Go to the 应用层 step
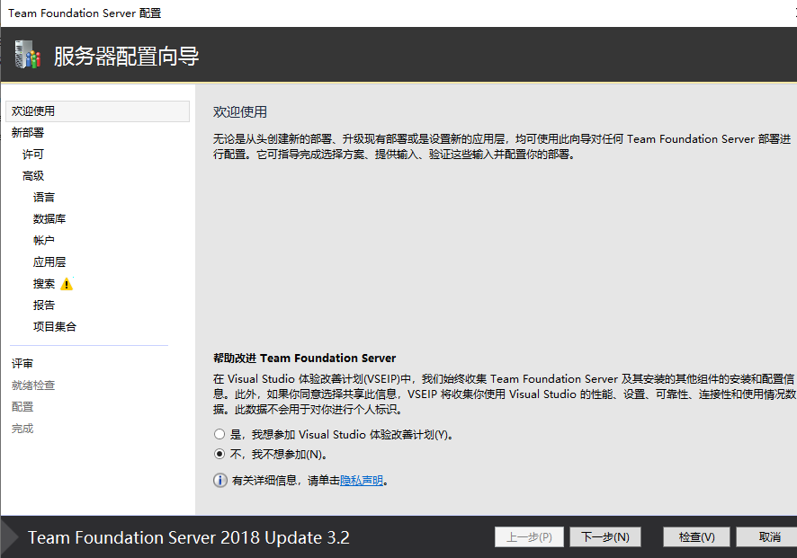Screen dimensions: 797x558 49,262
